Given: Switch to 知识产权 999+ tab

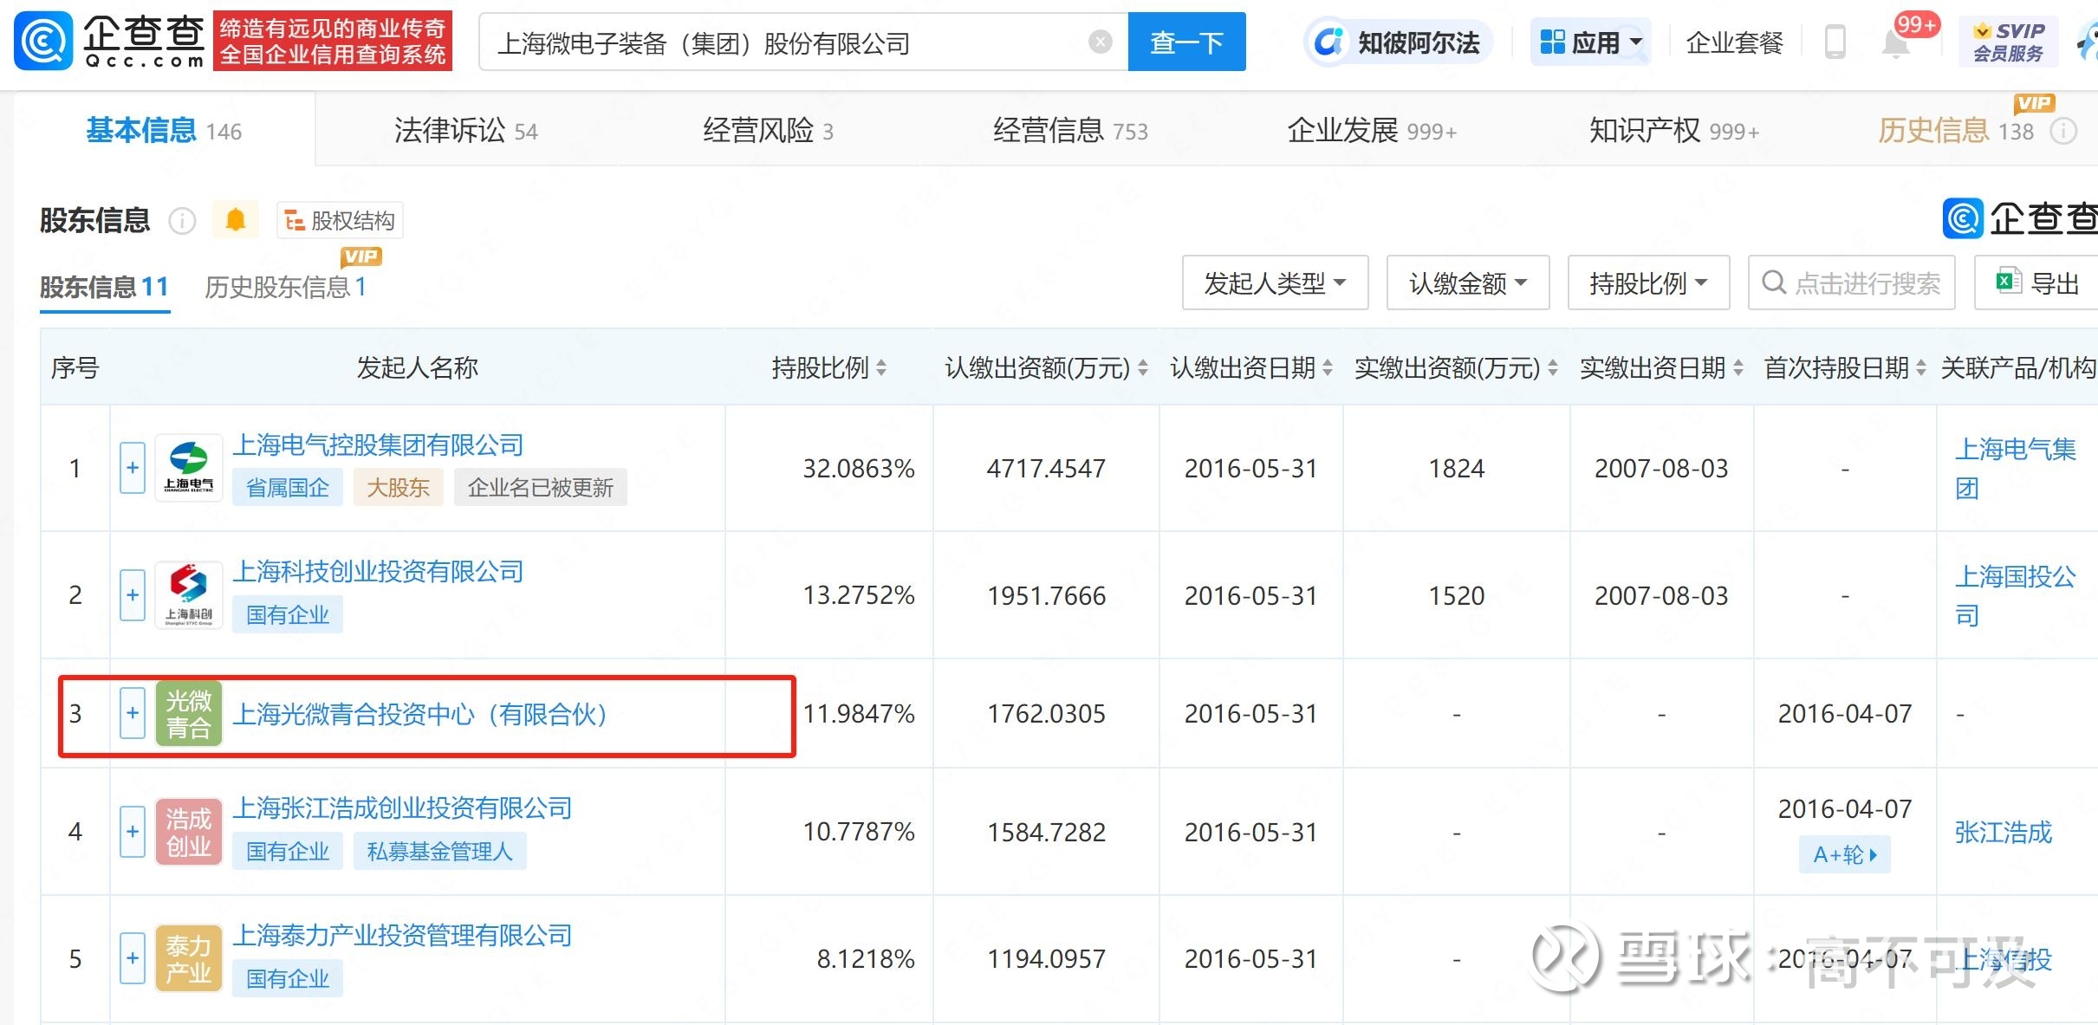Looking at the screenshot, I should coord(1674,131).
